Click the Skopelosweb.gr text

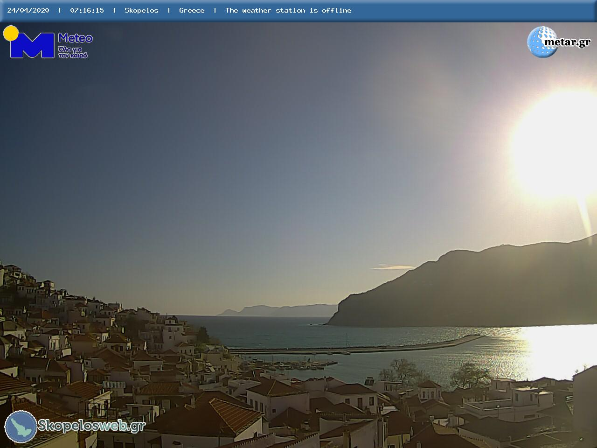(x=91, y=426)
